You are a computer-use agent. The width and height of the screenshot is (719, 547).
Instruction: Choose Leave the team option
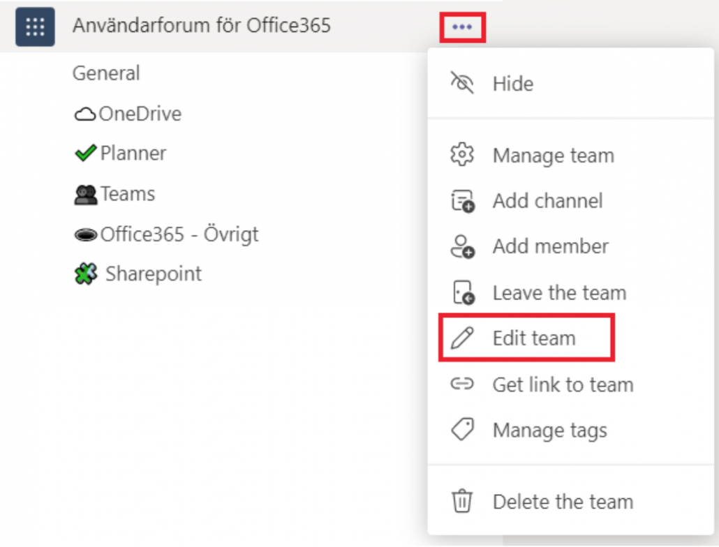coord(571,292)
